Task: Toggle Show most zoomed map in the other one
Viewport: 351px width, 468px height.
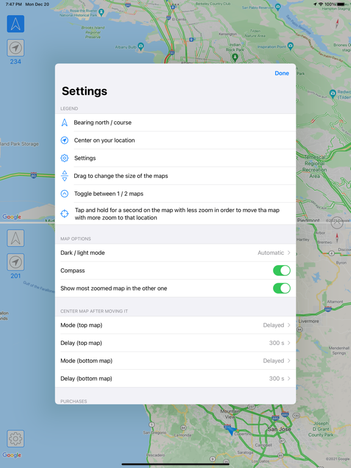Action: coord(282,288)
